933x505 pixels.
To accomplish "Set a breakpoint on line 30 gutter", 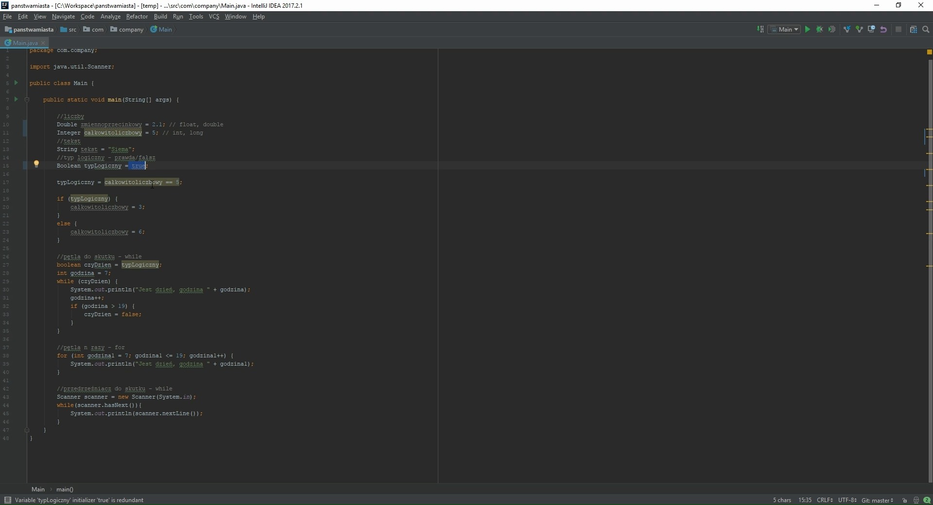I will [22, 290].
